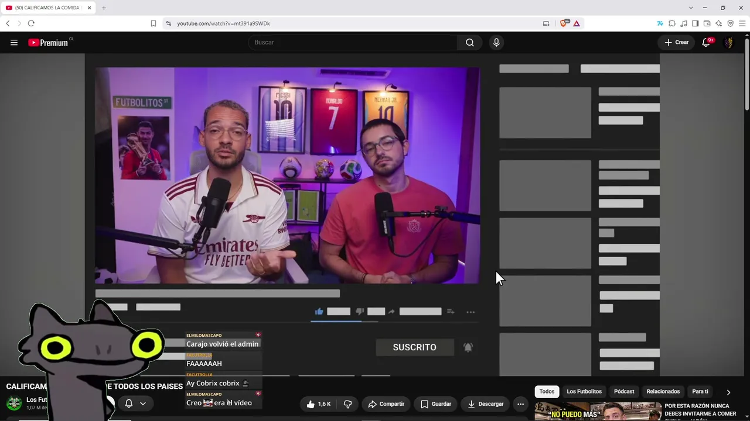Viewport: 750px width, 421px height.
Task: Click the Guardar button
Action: [x=436, y=403]
